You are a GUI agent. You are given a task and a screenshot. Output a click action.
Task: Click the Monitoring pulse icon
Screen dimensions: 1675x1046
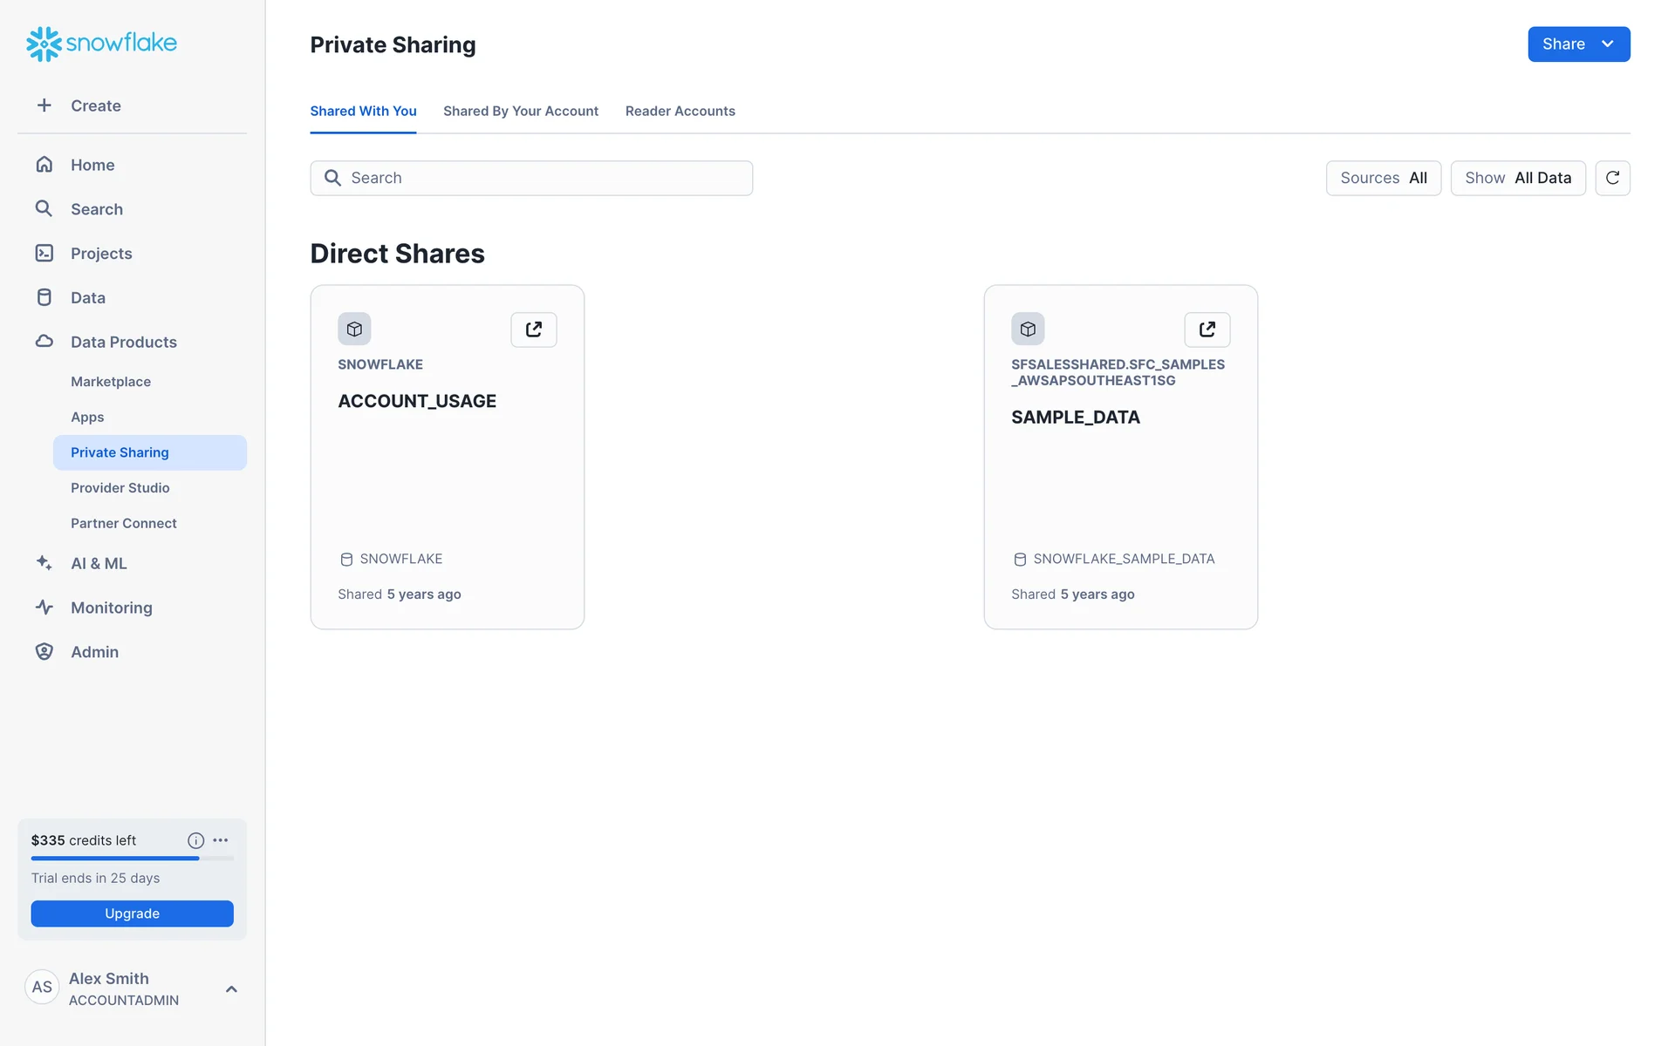(44, 608)
